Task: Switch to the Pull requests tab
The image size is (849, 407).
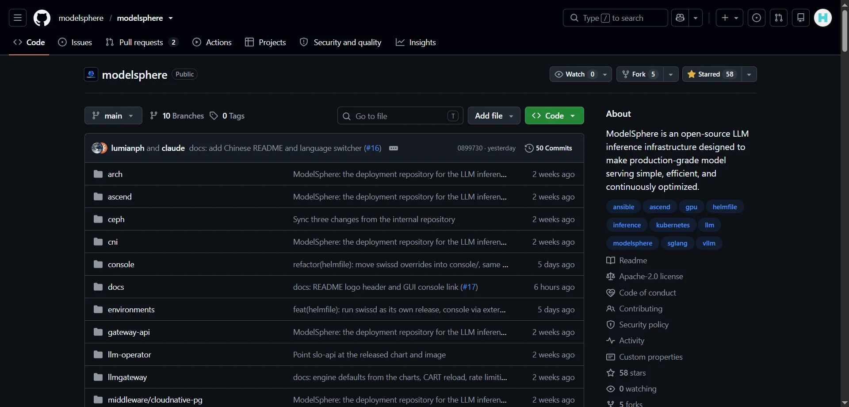Action: [x=141, y=42]
